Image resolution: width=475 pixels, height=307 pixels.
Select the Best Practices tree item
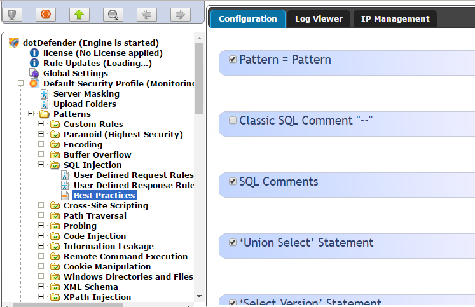[x=104, y=196]
